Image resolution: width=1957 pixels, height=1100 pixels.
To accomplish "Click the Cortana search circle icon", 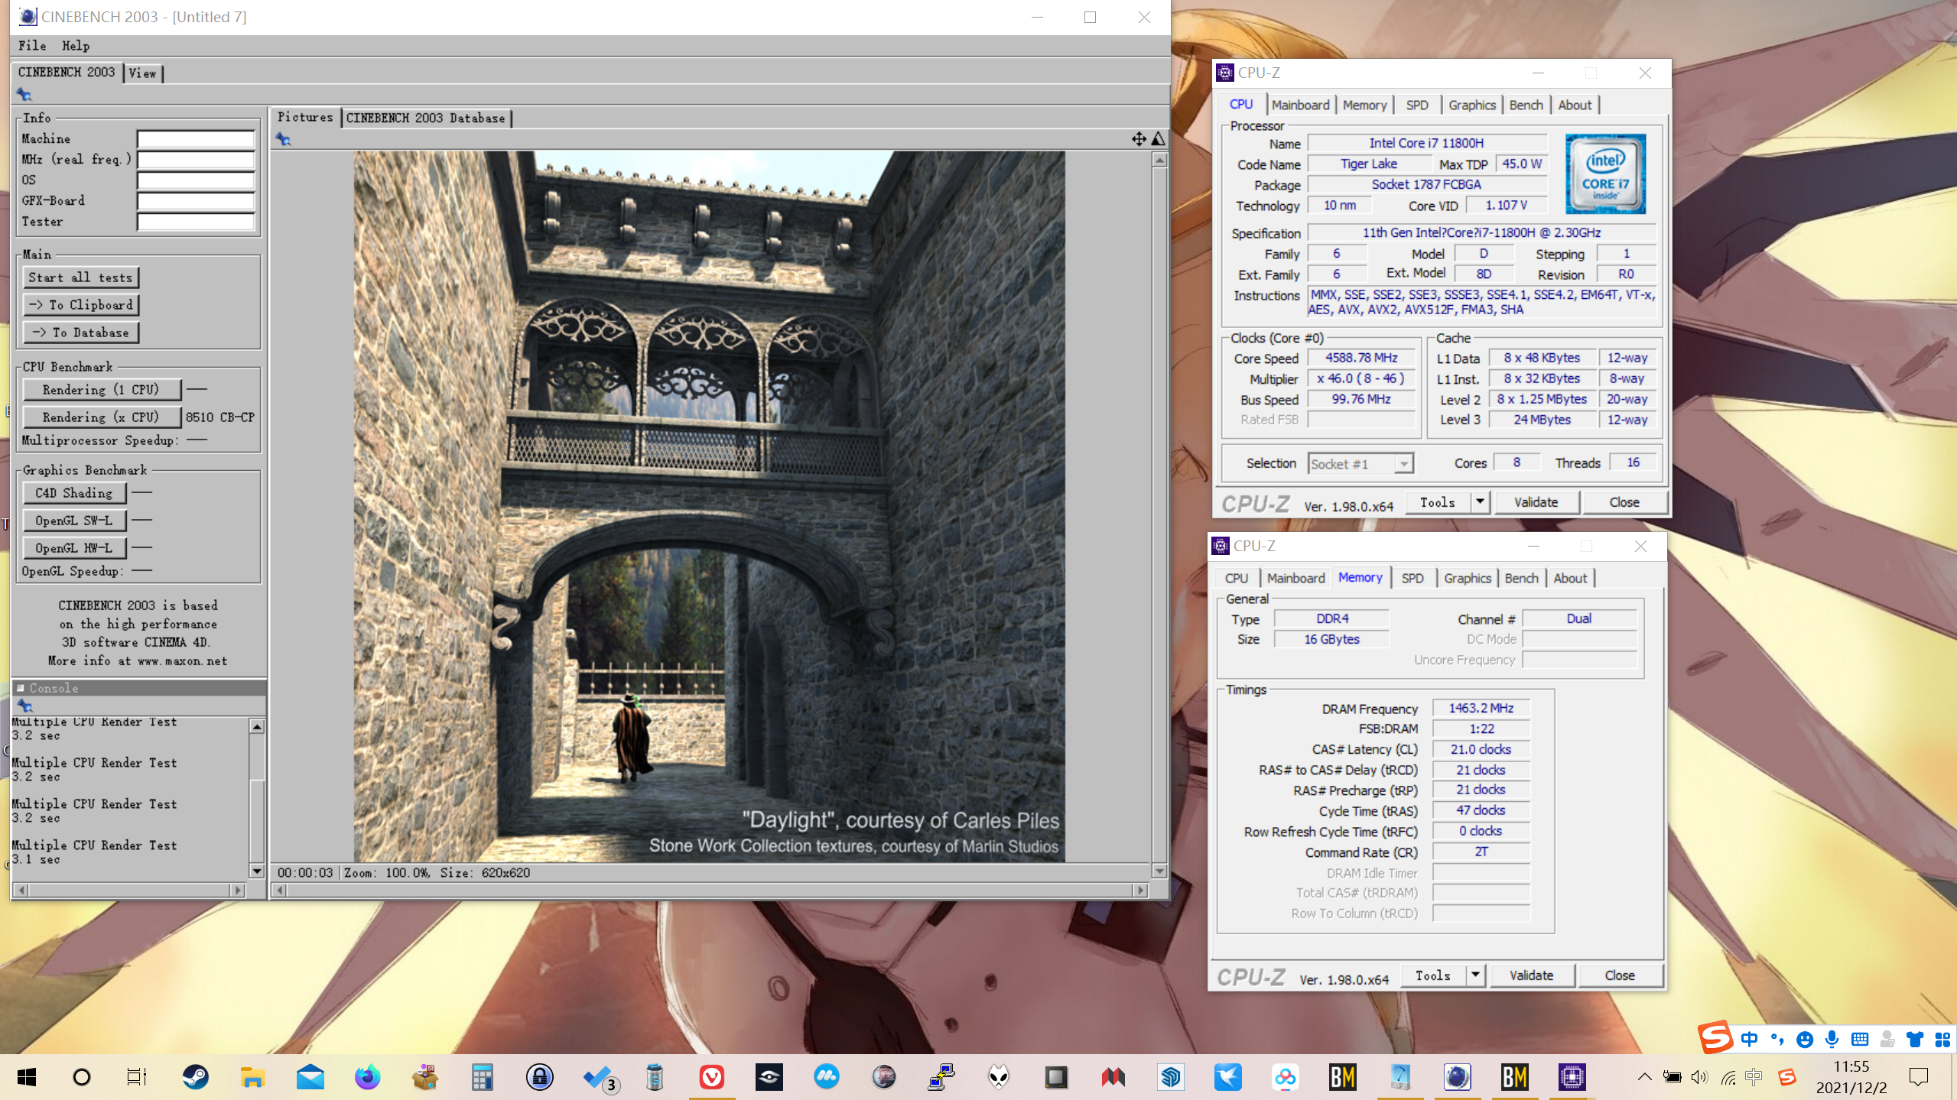I will 81,1077.
